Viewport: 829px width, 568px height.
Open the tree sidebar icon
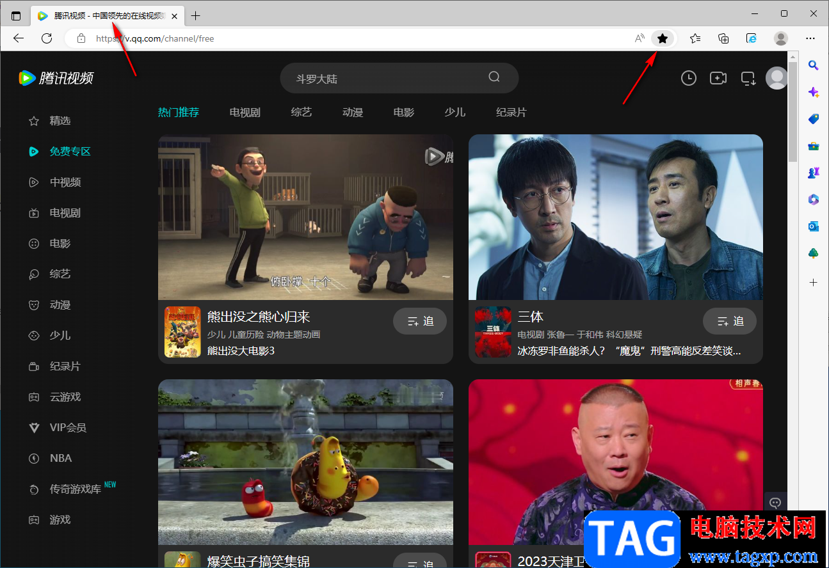click(x=813, y=253)
